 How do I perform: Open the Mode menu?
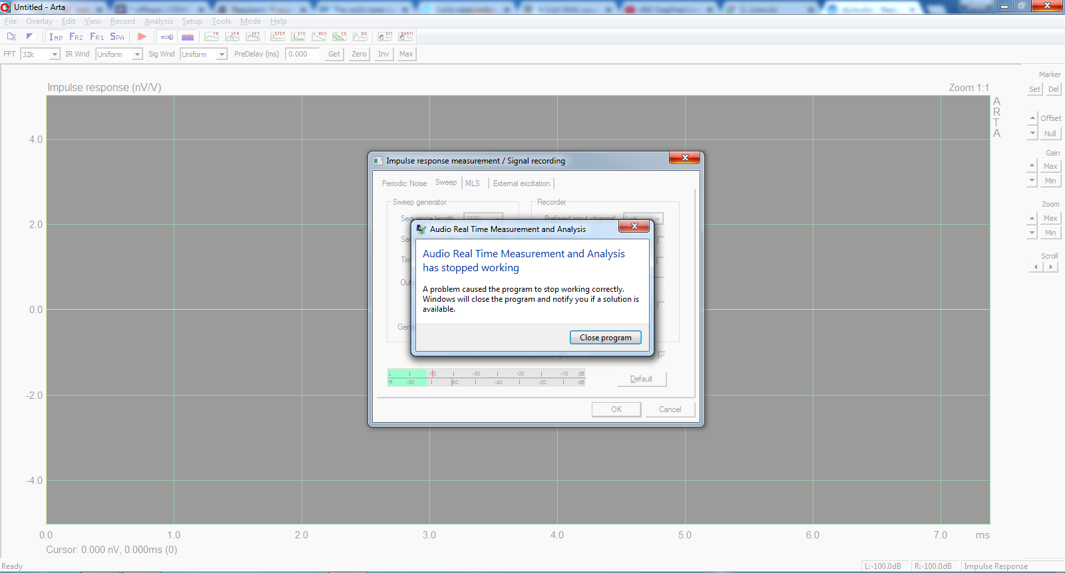click(x=251, y=21)
